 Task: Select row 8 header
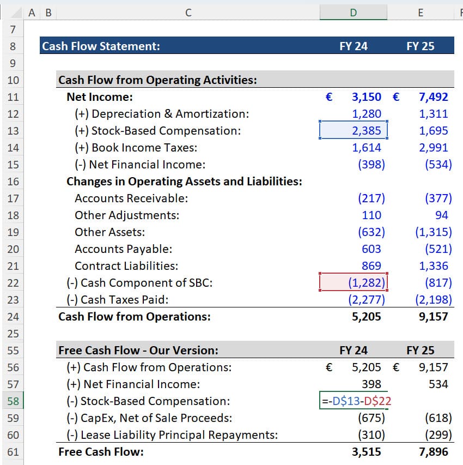point(13,46)
